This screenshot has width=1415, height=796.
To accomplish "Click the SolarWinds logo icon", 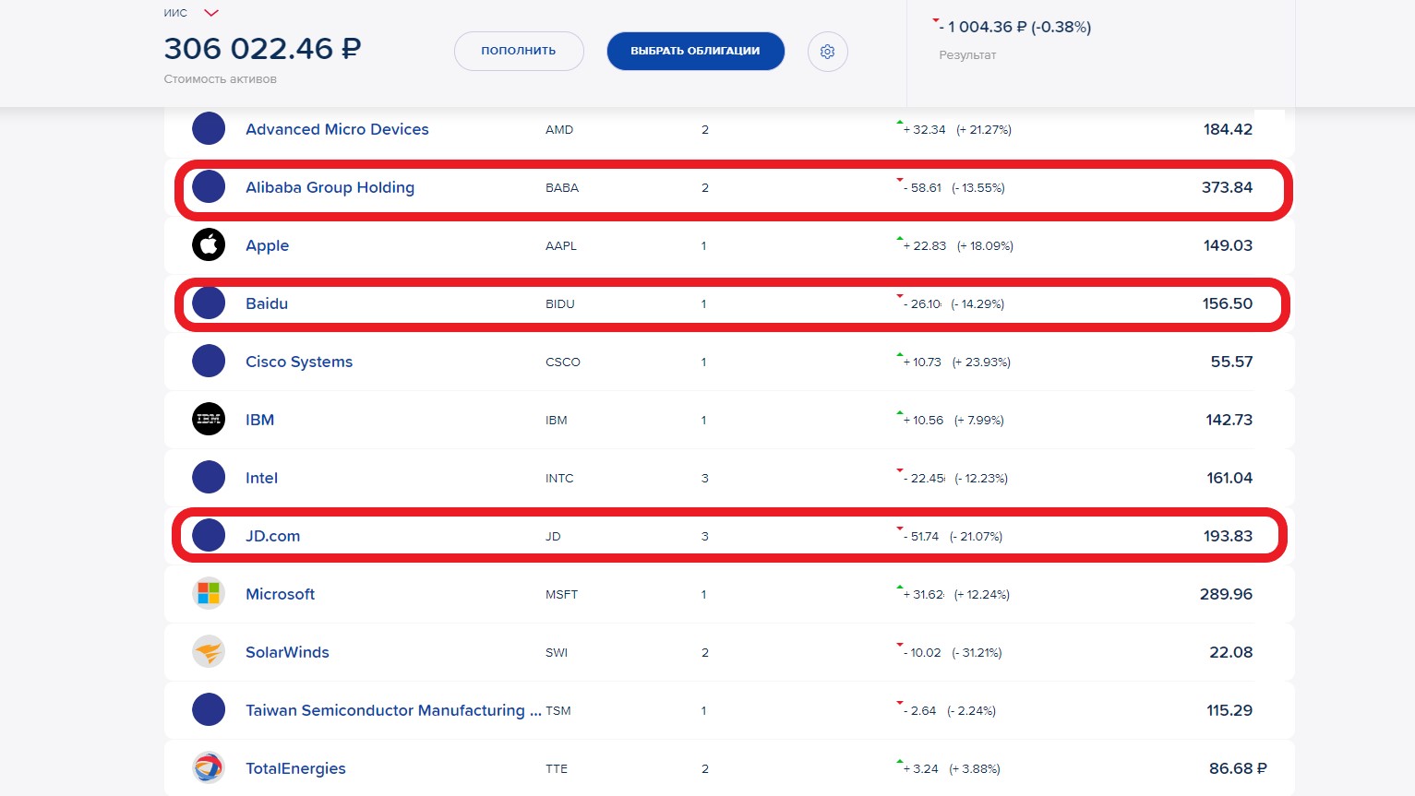I will pos(209,652).
